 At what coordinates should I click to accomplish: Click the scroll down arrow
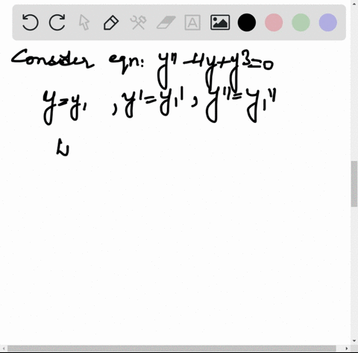(354, 341)
